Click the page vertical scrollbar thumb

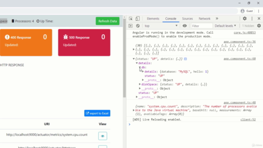click(124, 58)
